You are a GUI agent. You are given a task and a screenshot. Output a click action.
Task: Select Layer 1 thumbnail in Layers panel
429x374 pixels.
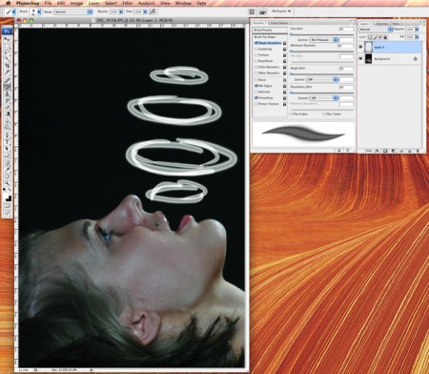[x=368, y=47]
